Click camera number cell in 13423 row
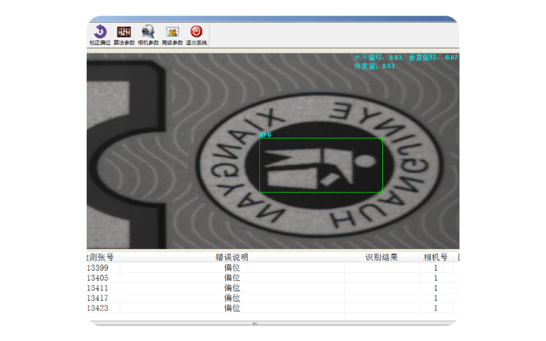The image size is (546, 341). [x=435, y=308]
